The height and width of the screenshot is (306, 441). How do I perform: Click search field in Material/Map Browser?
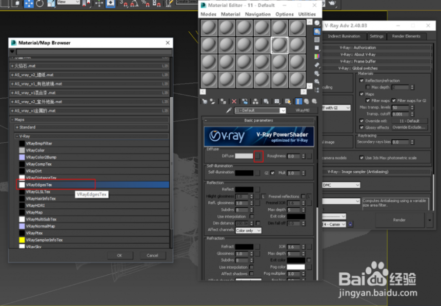(94, 52)
